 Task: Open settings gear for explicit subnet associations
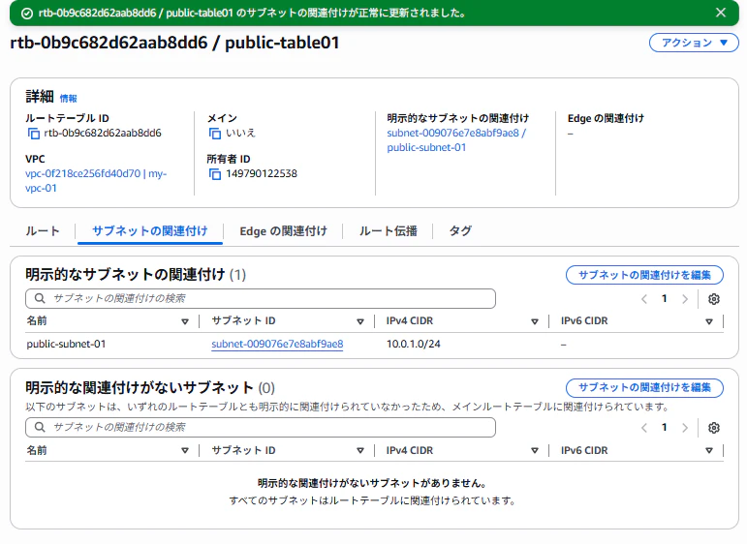pos(713,299)
